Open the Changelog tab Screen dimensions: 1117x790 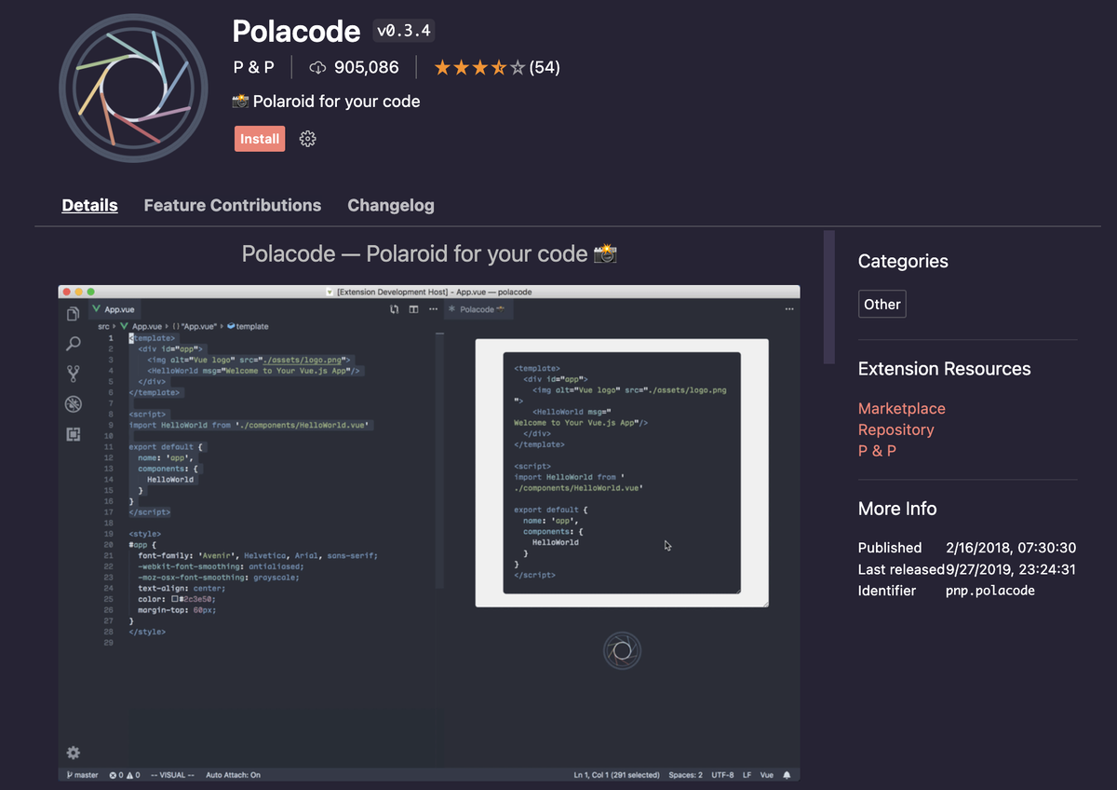391,205
